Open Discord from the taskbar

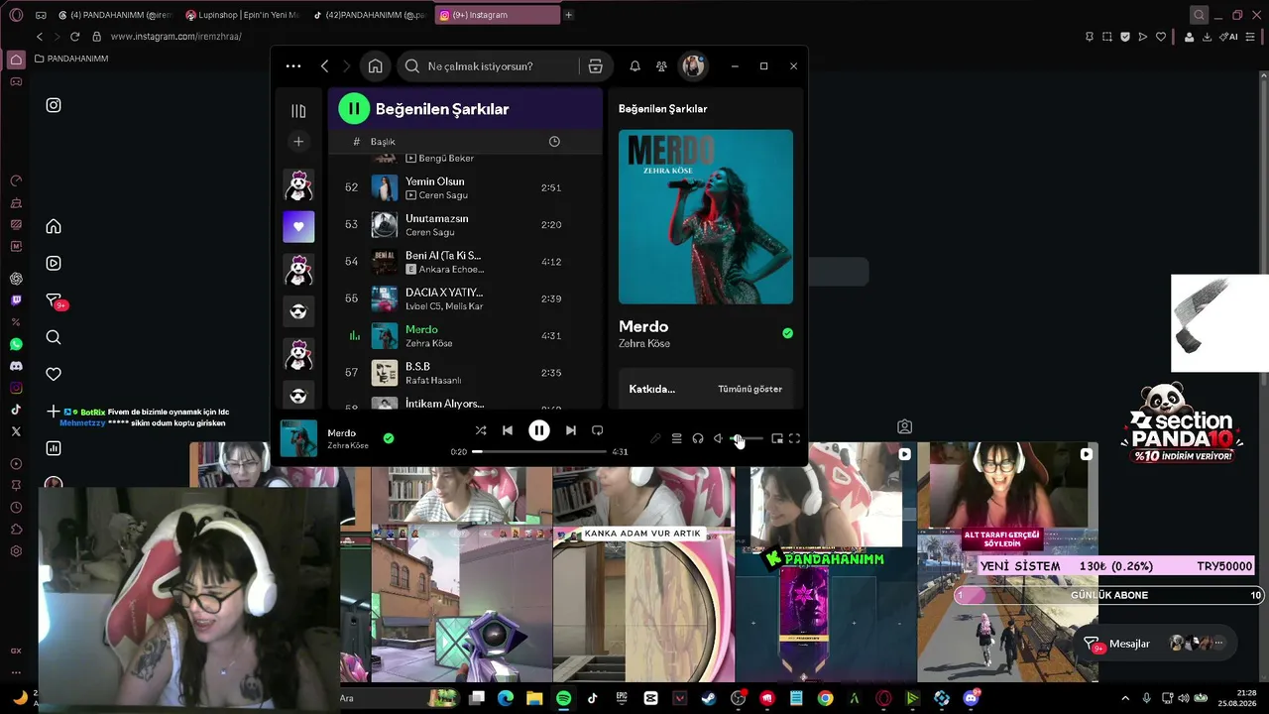(971, 698)
